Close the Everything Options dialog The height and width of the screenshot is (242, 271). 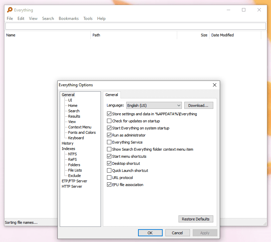click(x=215, y=85)
